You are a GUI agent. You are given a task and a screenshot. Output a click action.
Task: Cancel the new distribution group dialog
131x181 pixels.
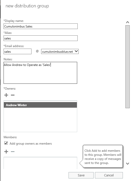click(x=109, y=175)
